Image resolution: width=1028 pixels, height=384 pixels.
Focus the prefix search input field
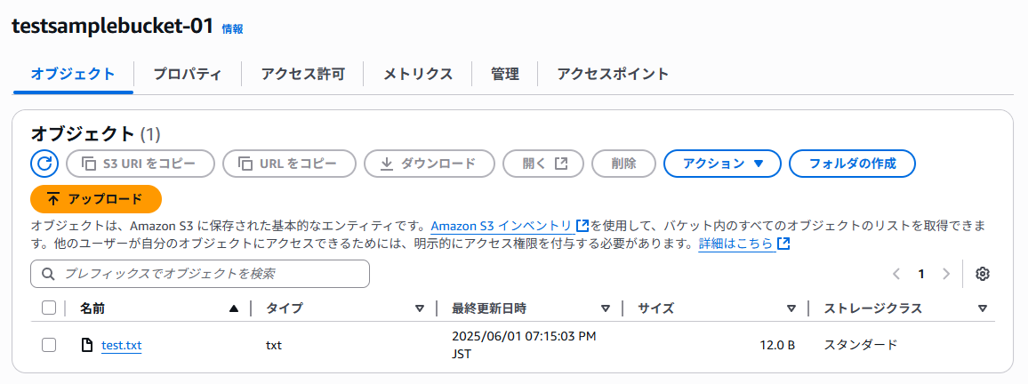click(x=200, y=274)
